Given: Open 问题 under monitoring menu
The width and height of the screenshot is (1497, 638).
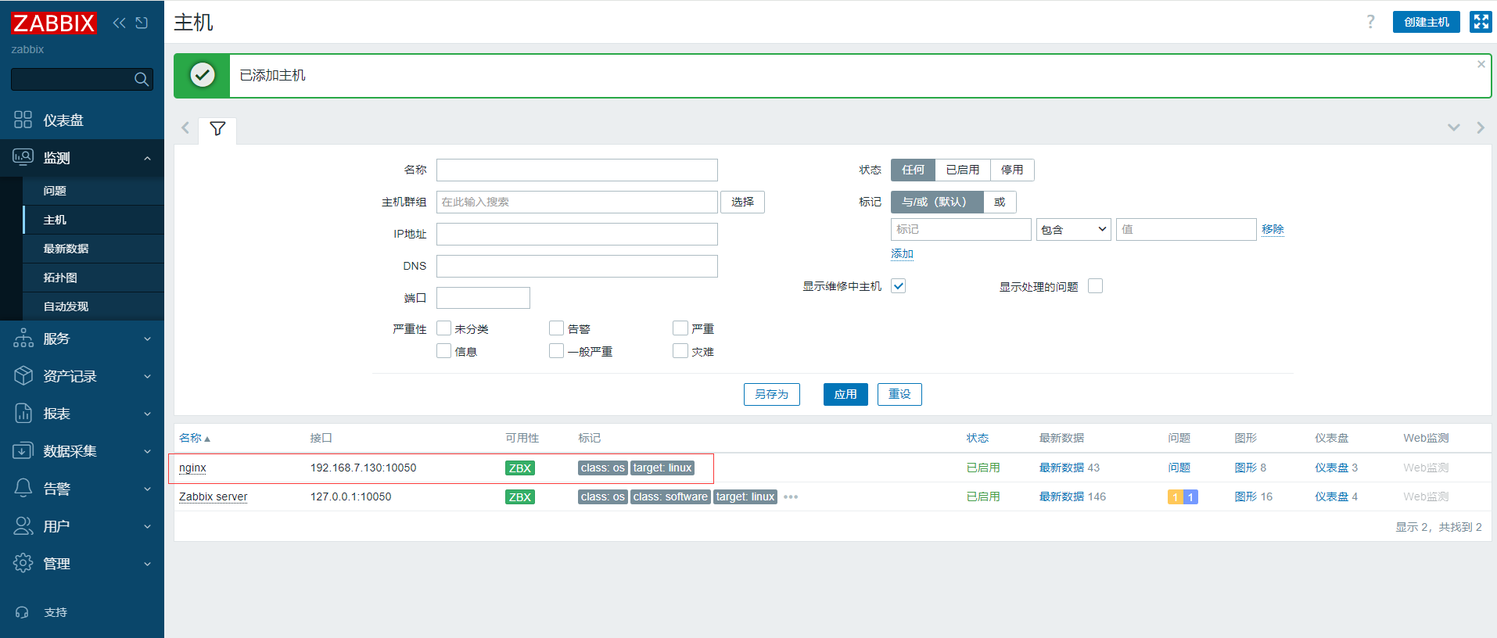Looking at the screenshot, I should pyautogui.click(x=94, y=191).
